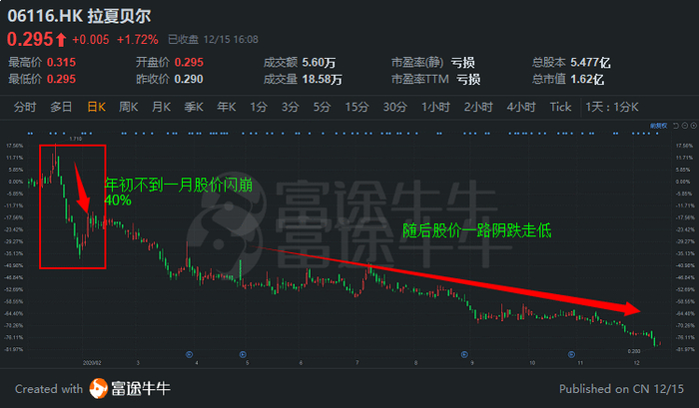This screenshot has width=699, height=408.
Task: Click the 0.200 low price label
Action: (x=634, y=351)
